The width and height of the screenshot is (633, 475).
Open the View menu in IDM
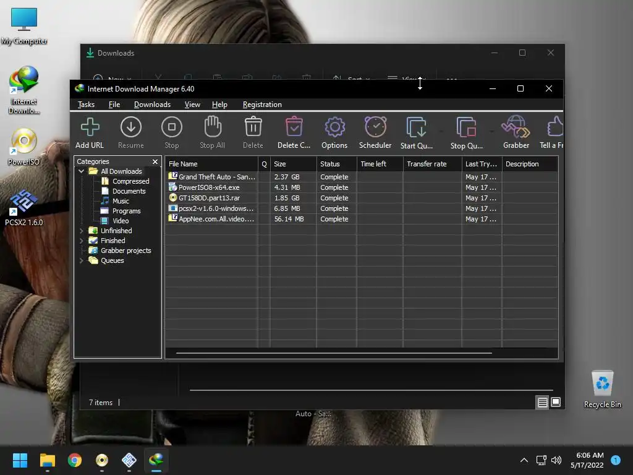coord(192,105)
